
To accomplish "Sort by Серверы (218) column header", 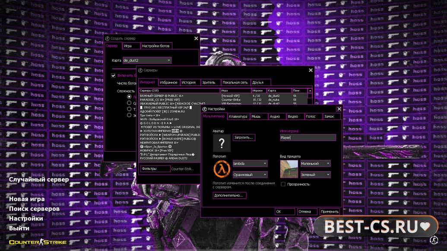I will pyautogui.click(x=179, y=91).
